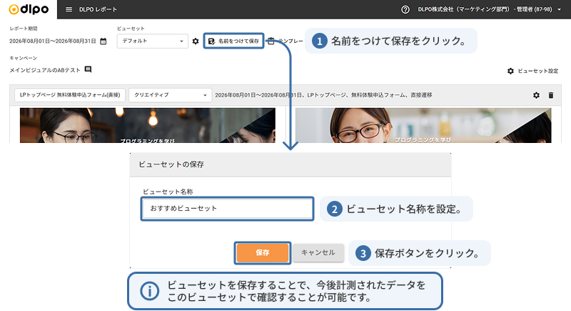
Task: Click the clipboard template icon
Action: 271,41
